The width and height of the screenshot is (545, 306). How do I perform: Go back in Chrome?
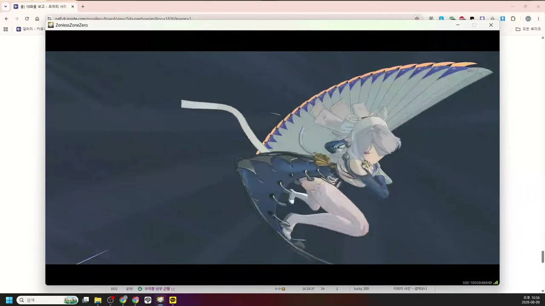pos(6,19)
